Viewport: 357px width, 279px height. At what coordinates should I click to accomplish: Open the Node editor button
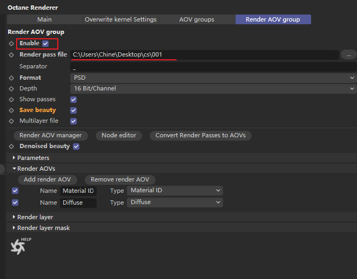point(119,136)
